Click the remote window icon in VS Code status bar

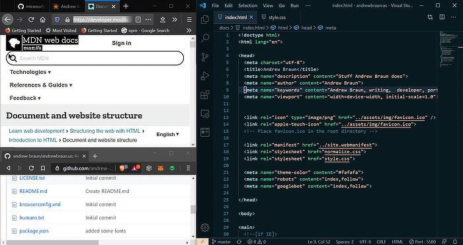(202, 242)
